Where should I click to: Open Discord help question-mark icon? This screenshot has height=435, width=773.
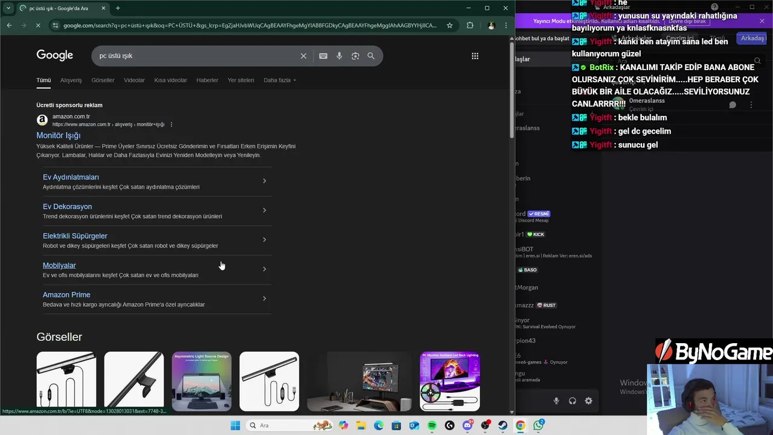click(714, 7)
